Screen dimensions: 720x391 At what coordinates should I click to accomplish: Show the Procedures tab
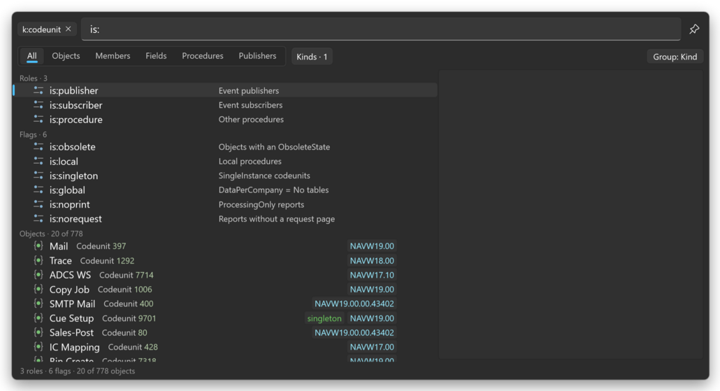[x=203, y=56]
